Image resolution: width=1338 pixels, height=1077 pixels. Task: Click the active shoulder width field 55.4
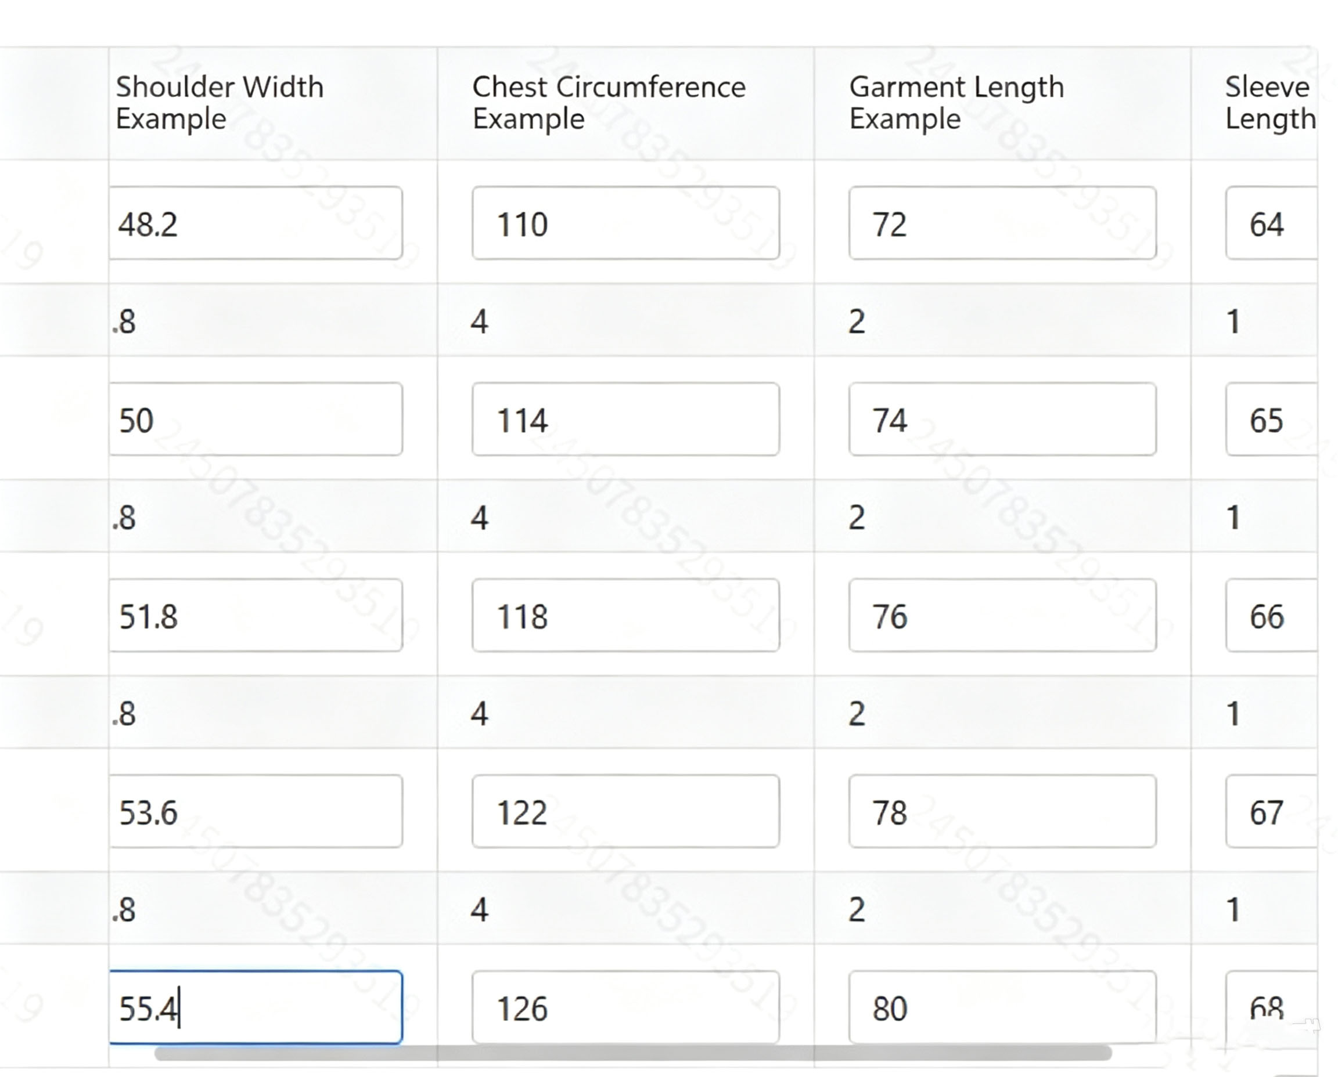click(x=256, y=1007)
